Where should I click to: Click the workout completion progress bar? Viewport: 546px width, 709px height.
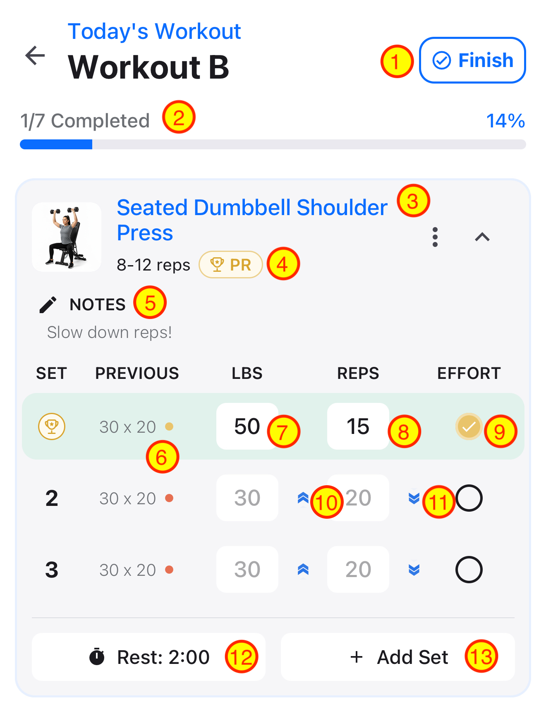(x=273, y=144)
